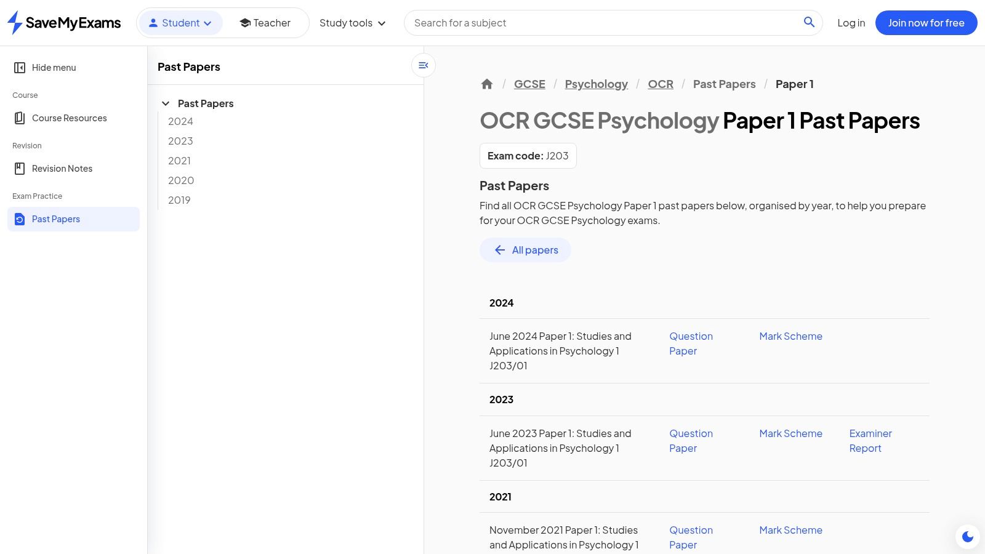This screenshot has height=554, width=985.
Task: Open the Student dropdown
Action: [180, 23]
